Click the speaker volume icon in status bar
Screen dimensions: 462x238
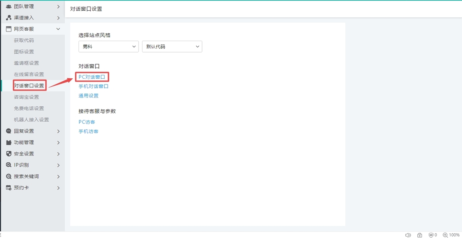[x=408, y=235]
